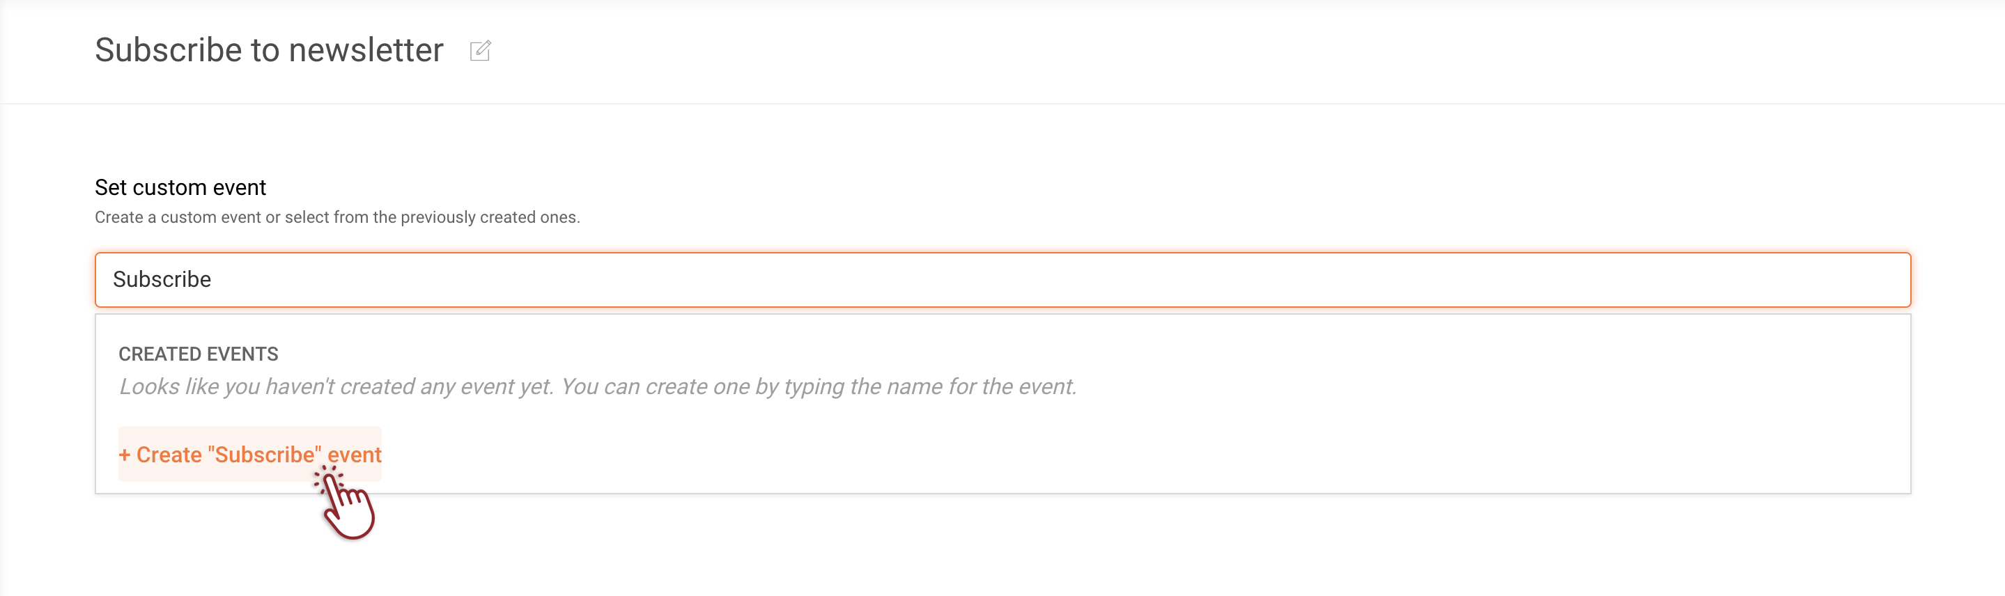The image size is (2005, 596).
Task: Click the edit pencil icon beside the title
Action: pyautogui.click(x=480, y=51)
